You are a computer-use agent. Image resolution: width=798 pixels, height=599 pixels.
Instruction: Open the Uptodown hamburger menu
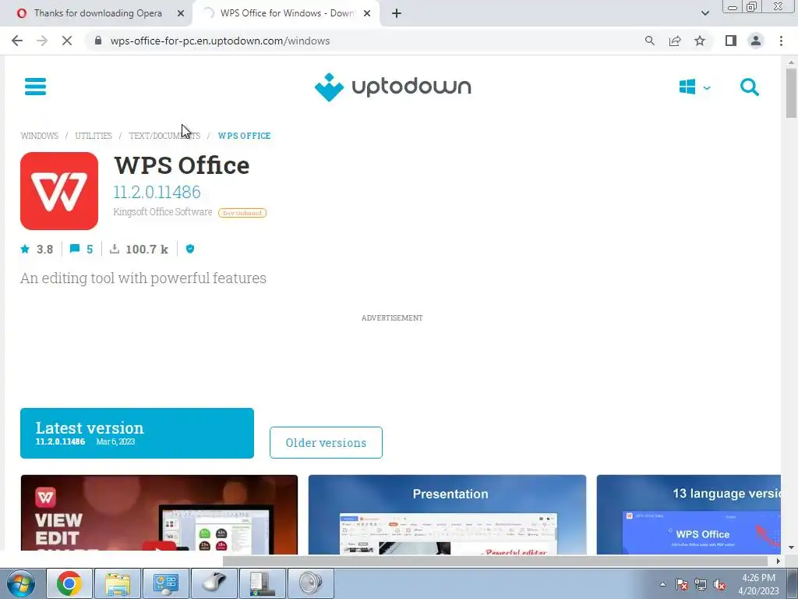click(x=35, y=87)
